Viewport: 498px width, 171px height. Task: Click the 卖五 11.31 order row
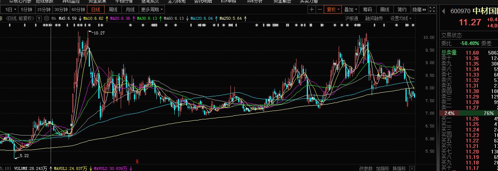click(x=469, y=86)
